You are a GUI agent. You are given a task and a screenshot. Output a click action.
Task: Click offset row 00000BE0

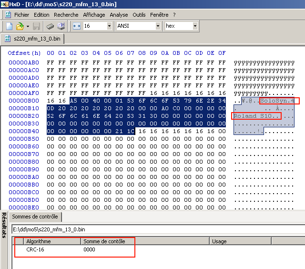pos(24,207)
